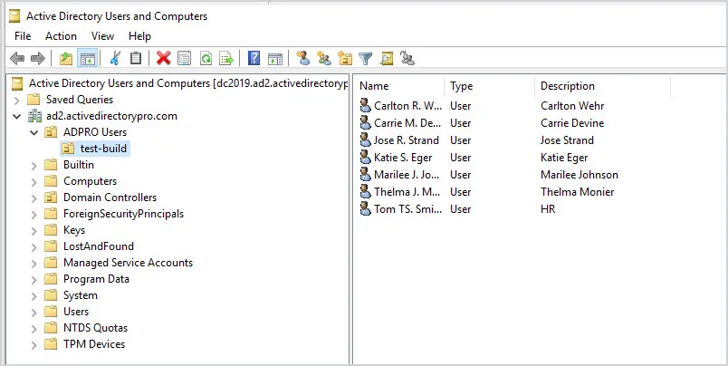Click the Filter funnel icon
Viewport: 728px width, 366px height.
(x=366, y=59)
